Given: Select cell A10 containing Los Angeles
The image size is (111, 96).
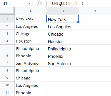Looking at the screenshot, I should [x=31, y=85].
